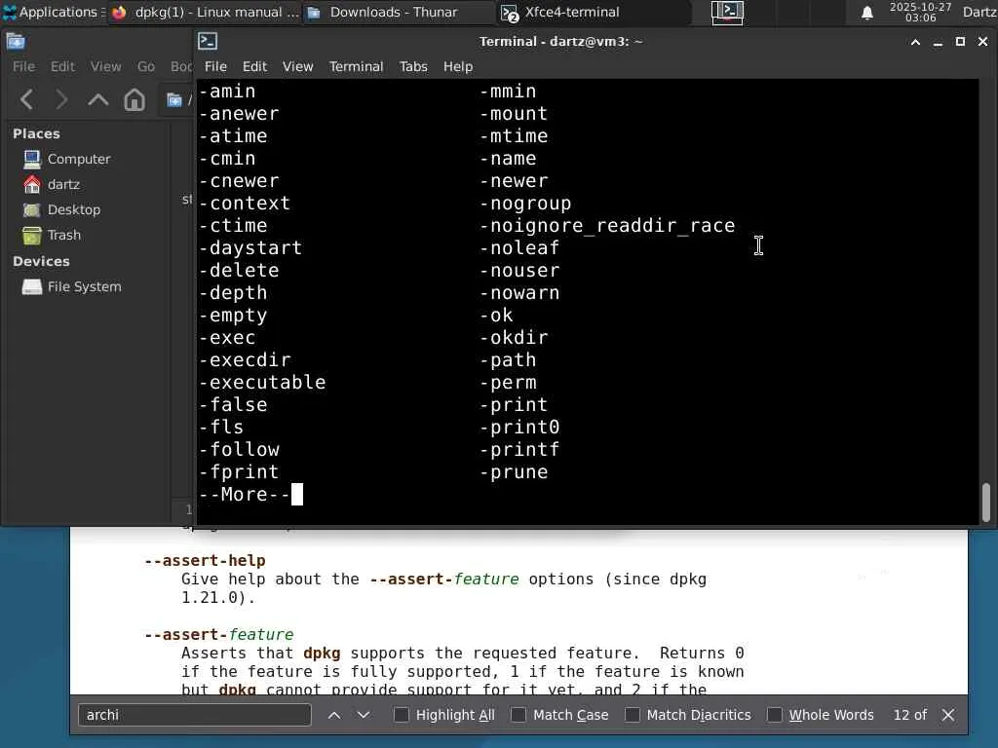Switch to dpkg(1) Linux manual Firefox window
The height and width of the screenshot is (748, 998).
click(x=205, y=12)
